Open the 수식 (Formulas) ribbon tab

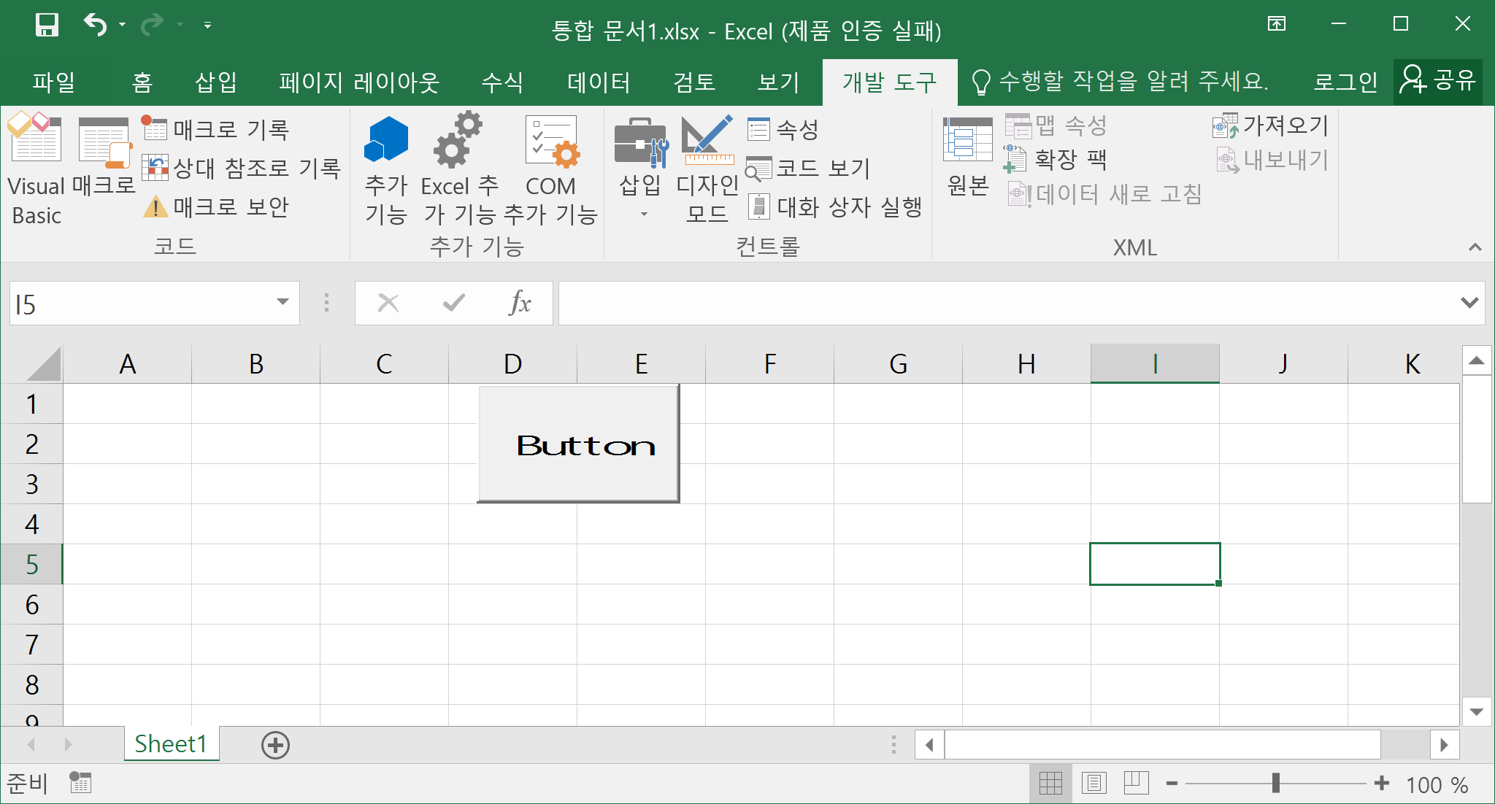(501, 82)
